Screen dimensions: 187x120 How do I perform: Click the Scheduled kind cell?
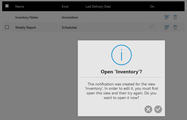coord(69,28)
